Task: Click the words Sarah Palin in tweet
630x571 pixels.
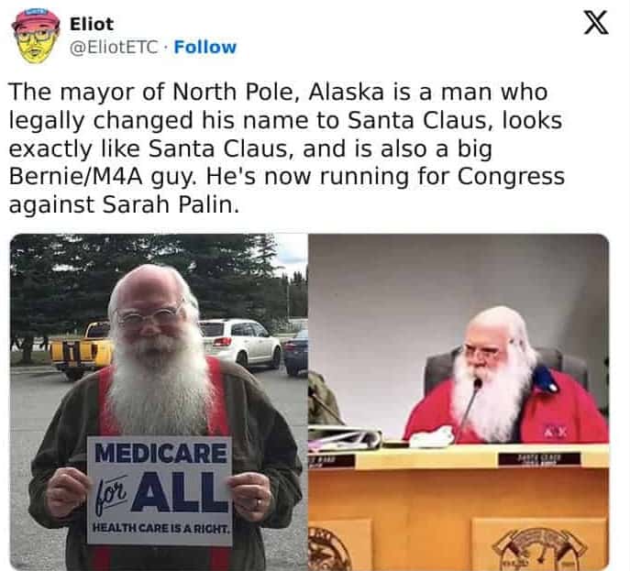Action: coord(168,204)
